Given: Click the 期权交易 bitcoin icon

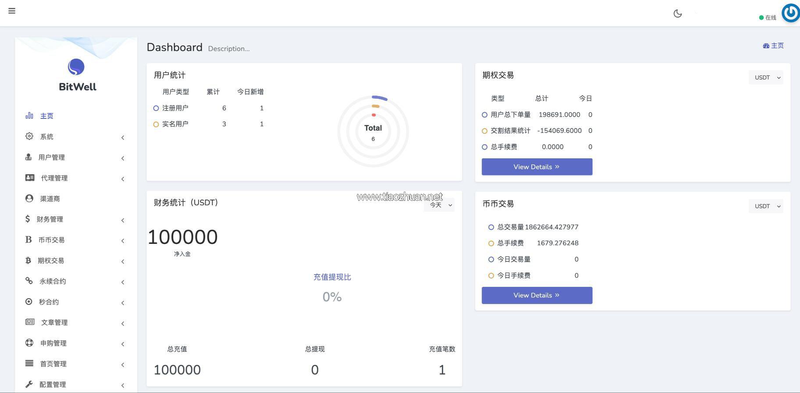Looking at the screenshot, I should click(28, 260).
